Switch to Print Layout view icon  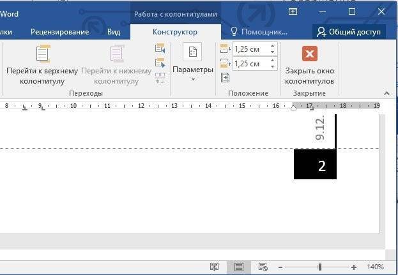238,267
